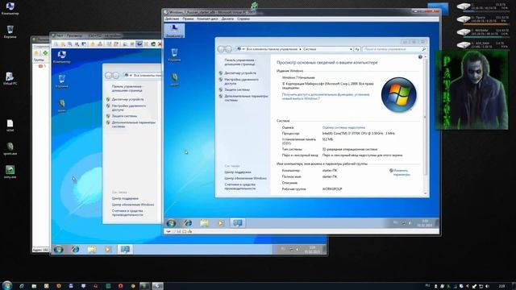Select green mouse-like shortcut under Корзина in Virtual PC guest
The width and height of the screenshot is (516, 290).
point(174,79)
